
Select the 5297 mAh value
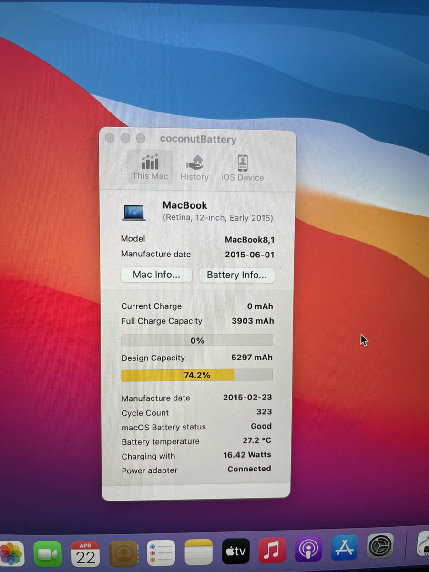click(x=252, y=357)
